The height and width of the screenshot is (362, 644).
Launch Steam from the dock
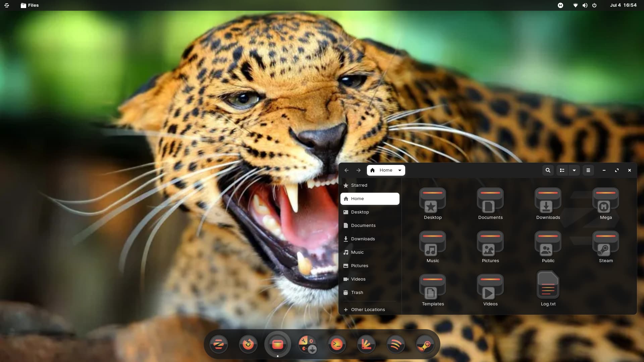pos(425,344)
